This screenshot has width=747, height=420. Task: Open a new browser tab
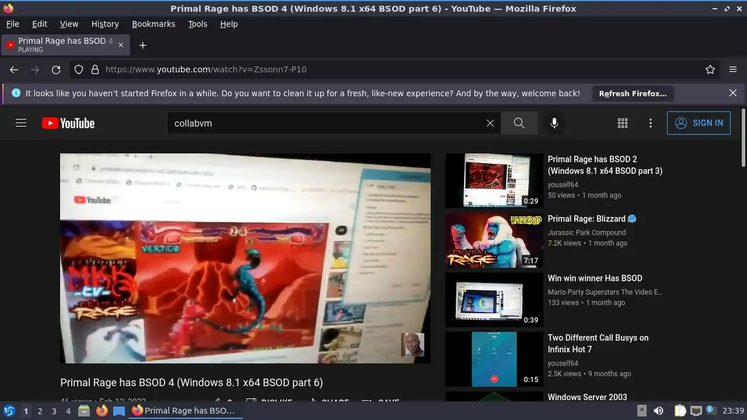(x=142, y=45)
